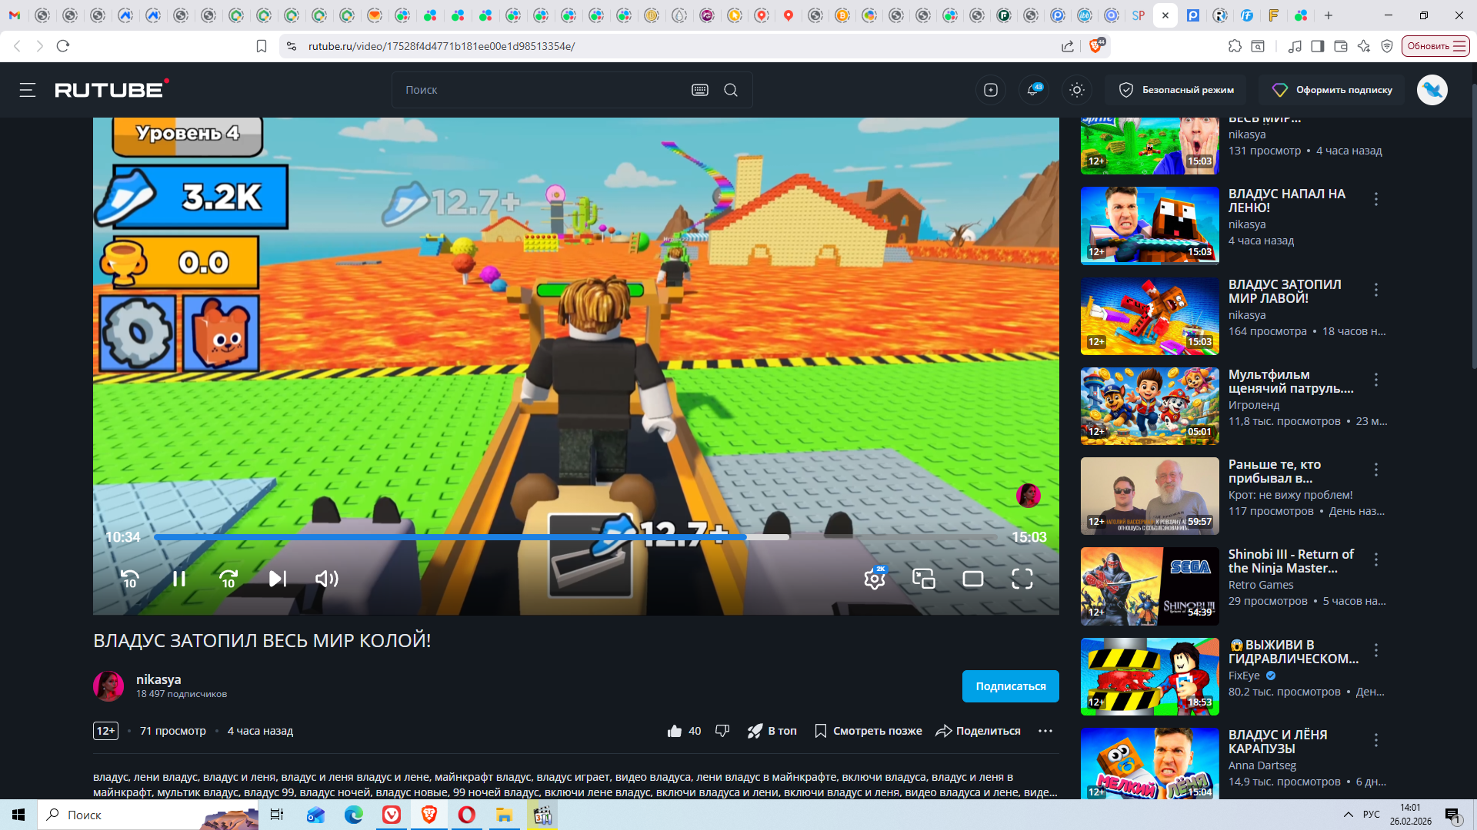Skip forward 10 seconds
The width and height of the screenshot is (1477, 830).
point(228,579)
